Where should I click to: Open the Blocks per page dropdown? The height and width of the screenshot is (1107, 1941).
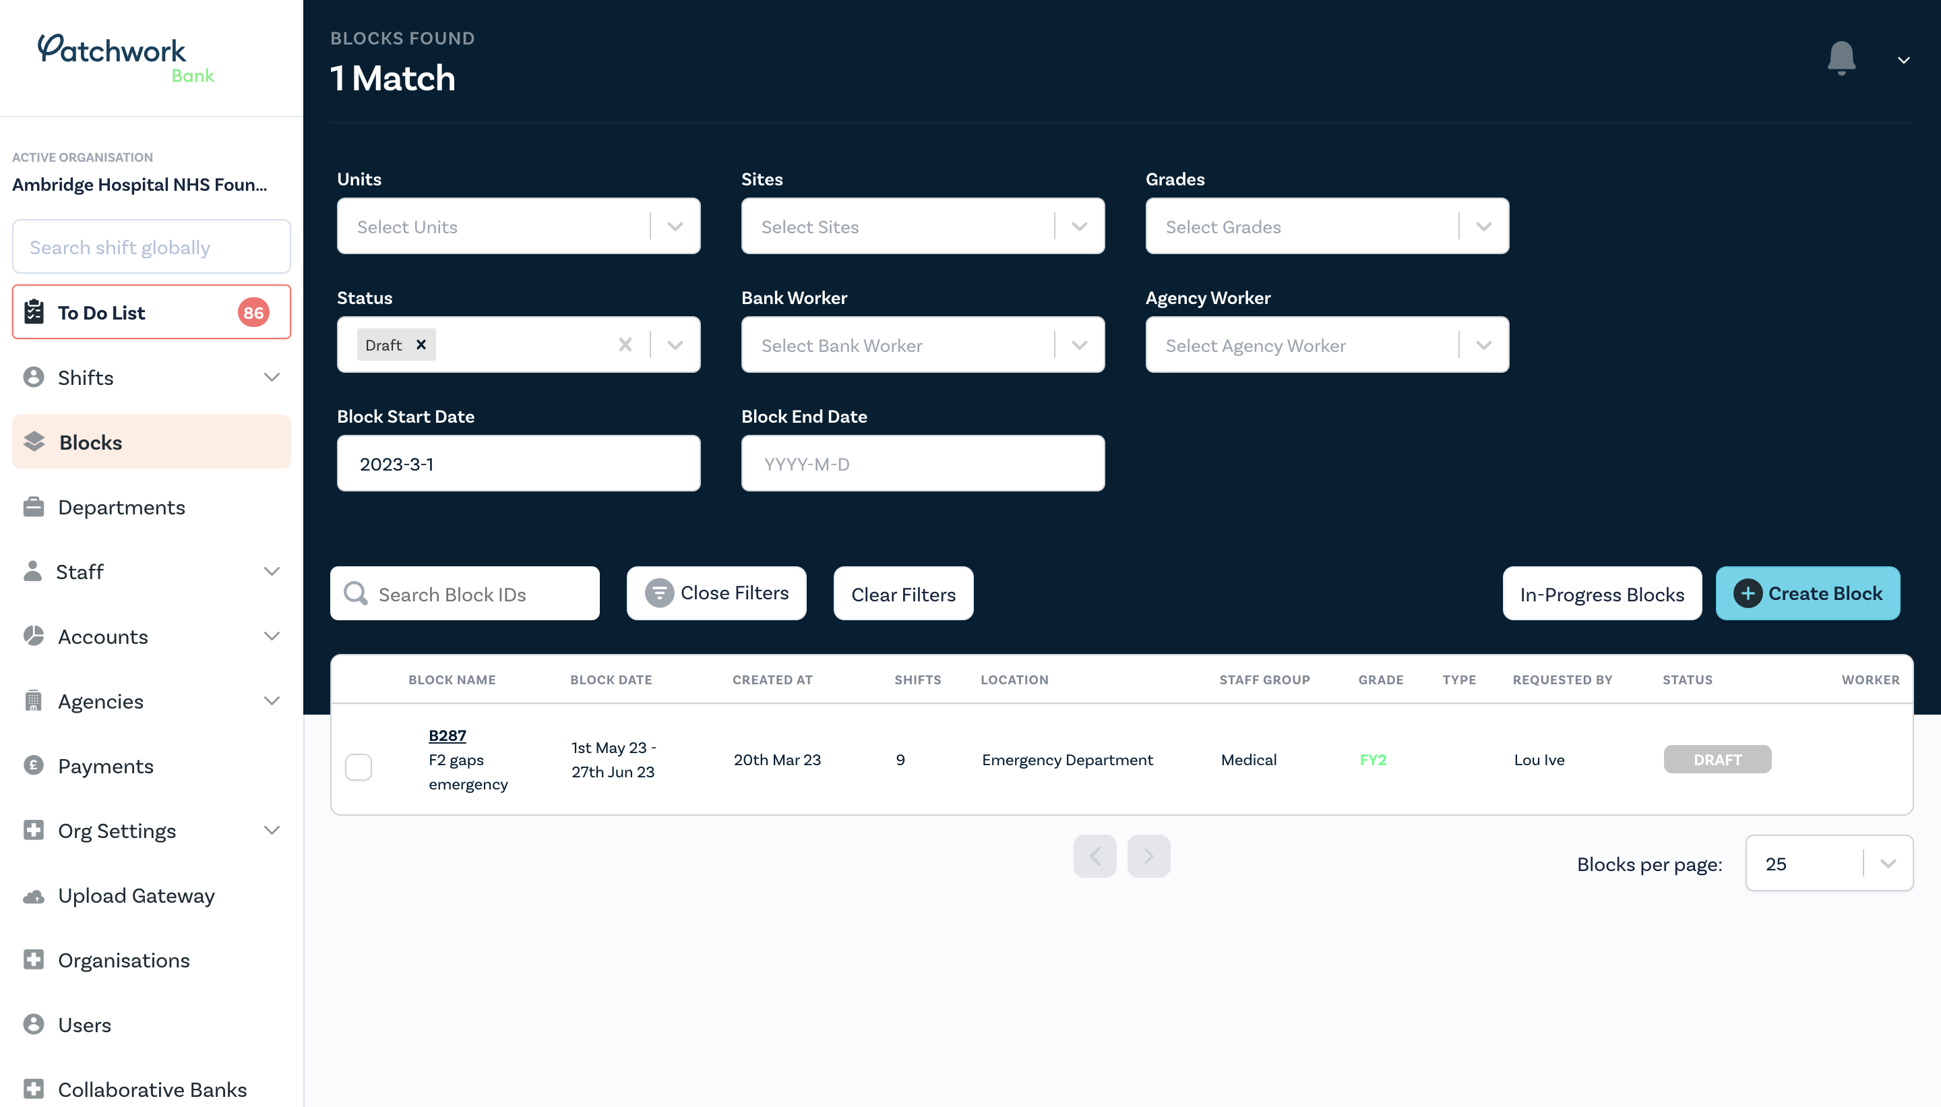(x=1887, y=863)
